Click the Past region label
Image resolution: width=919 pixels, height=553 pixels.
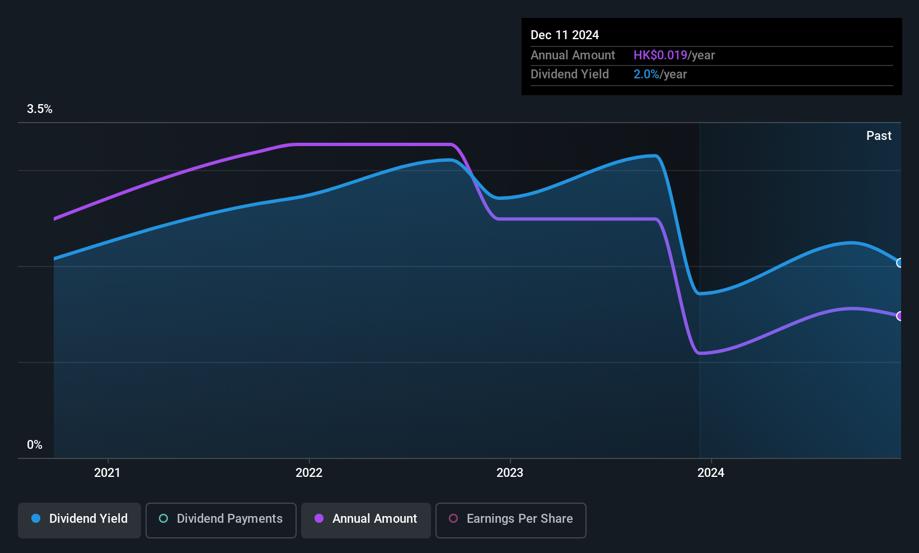pyautogui.click(x=879, y=135)
